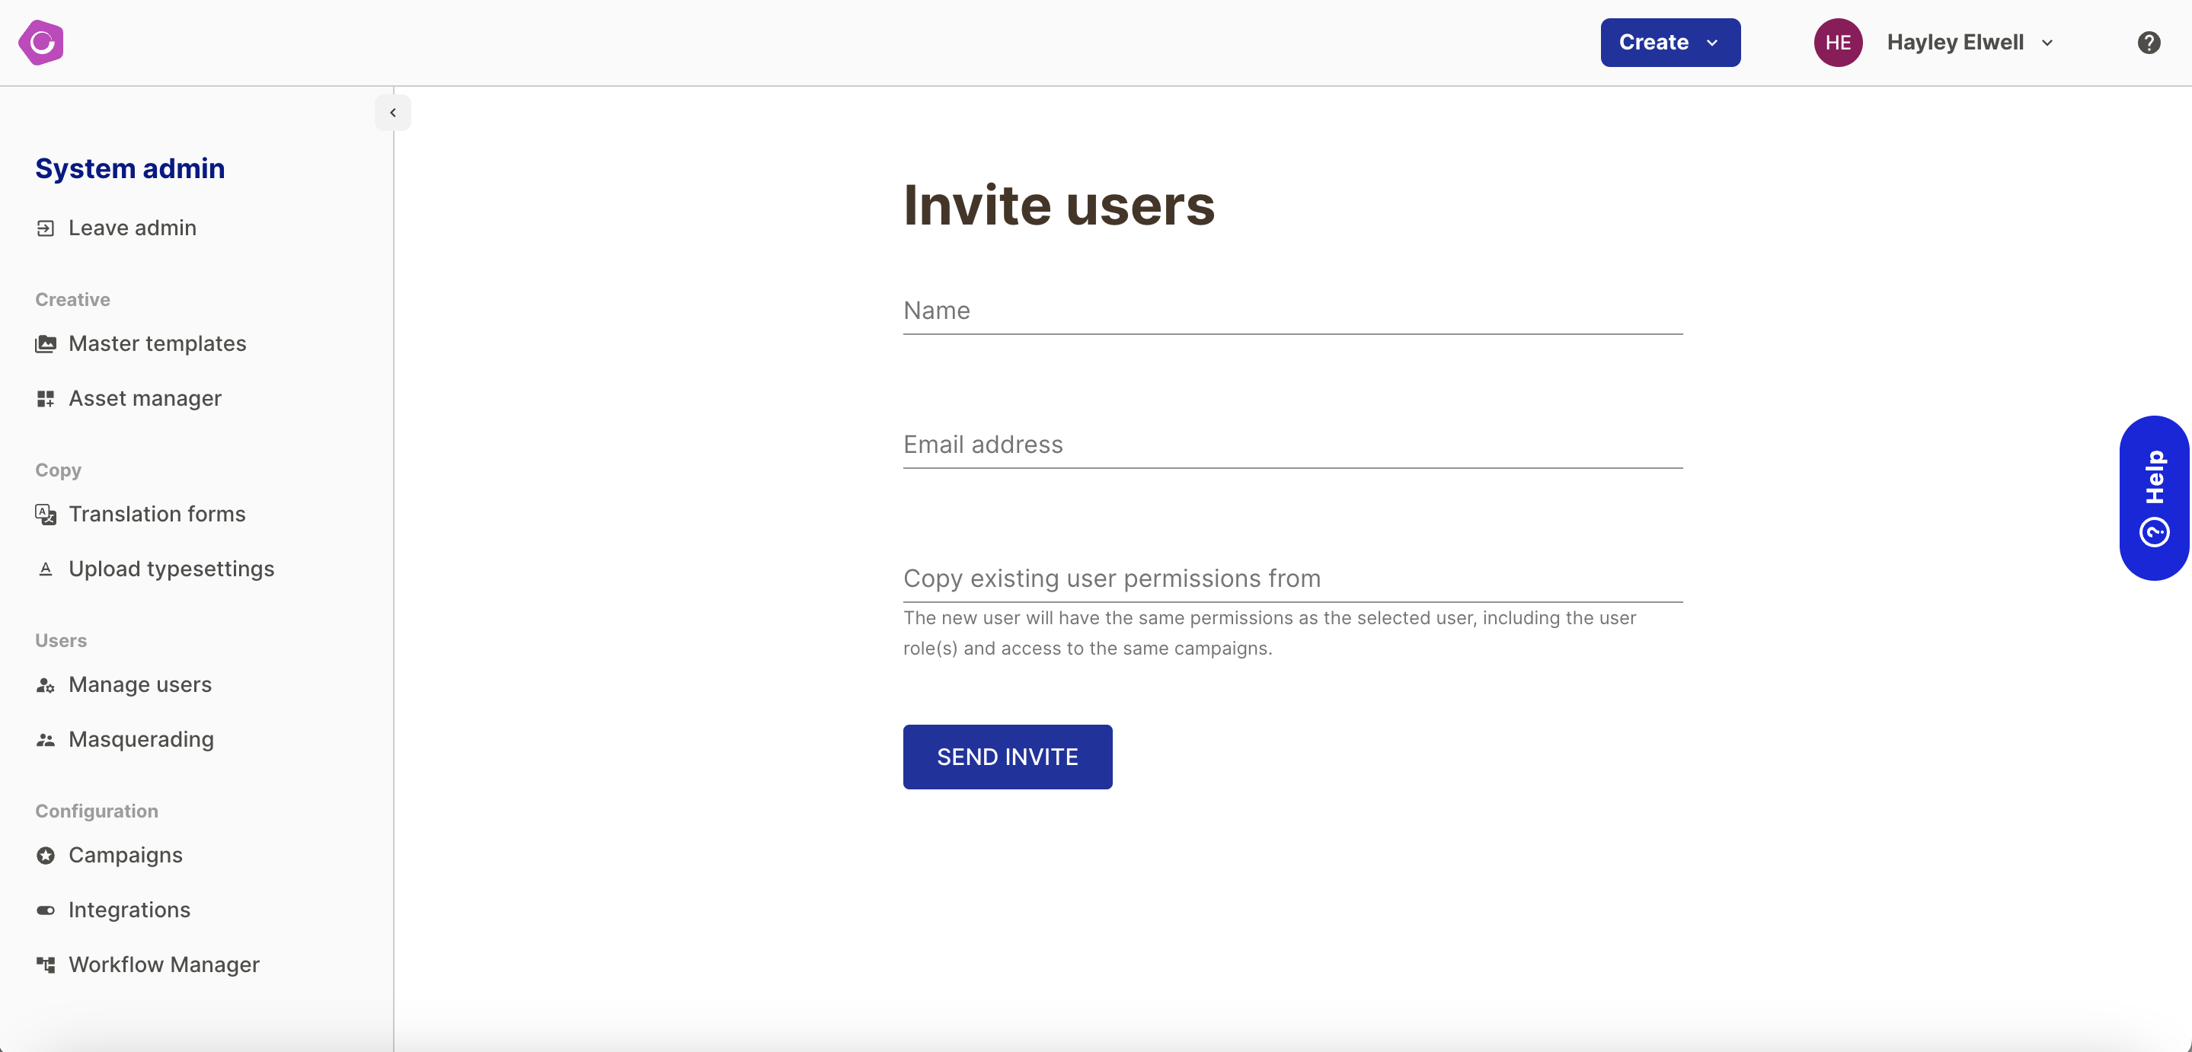
Task: Click the permissions helper text
Action: point(1270,633)
